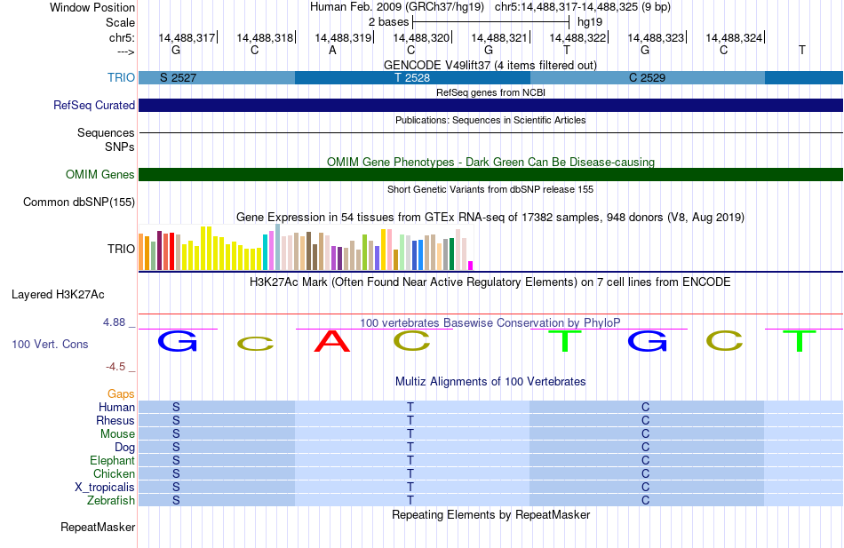Click the Rhesus species label
This screenshot has width=844, height=548.
(115, 420)
